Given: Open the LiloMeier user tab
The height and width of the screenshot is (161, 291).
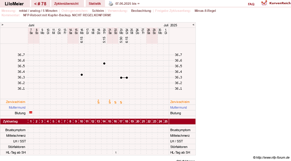Looking at the screenshot, I should pyautogui.click(x=14, y=4).
